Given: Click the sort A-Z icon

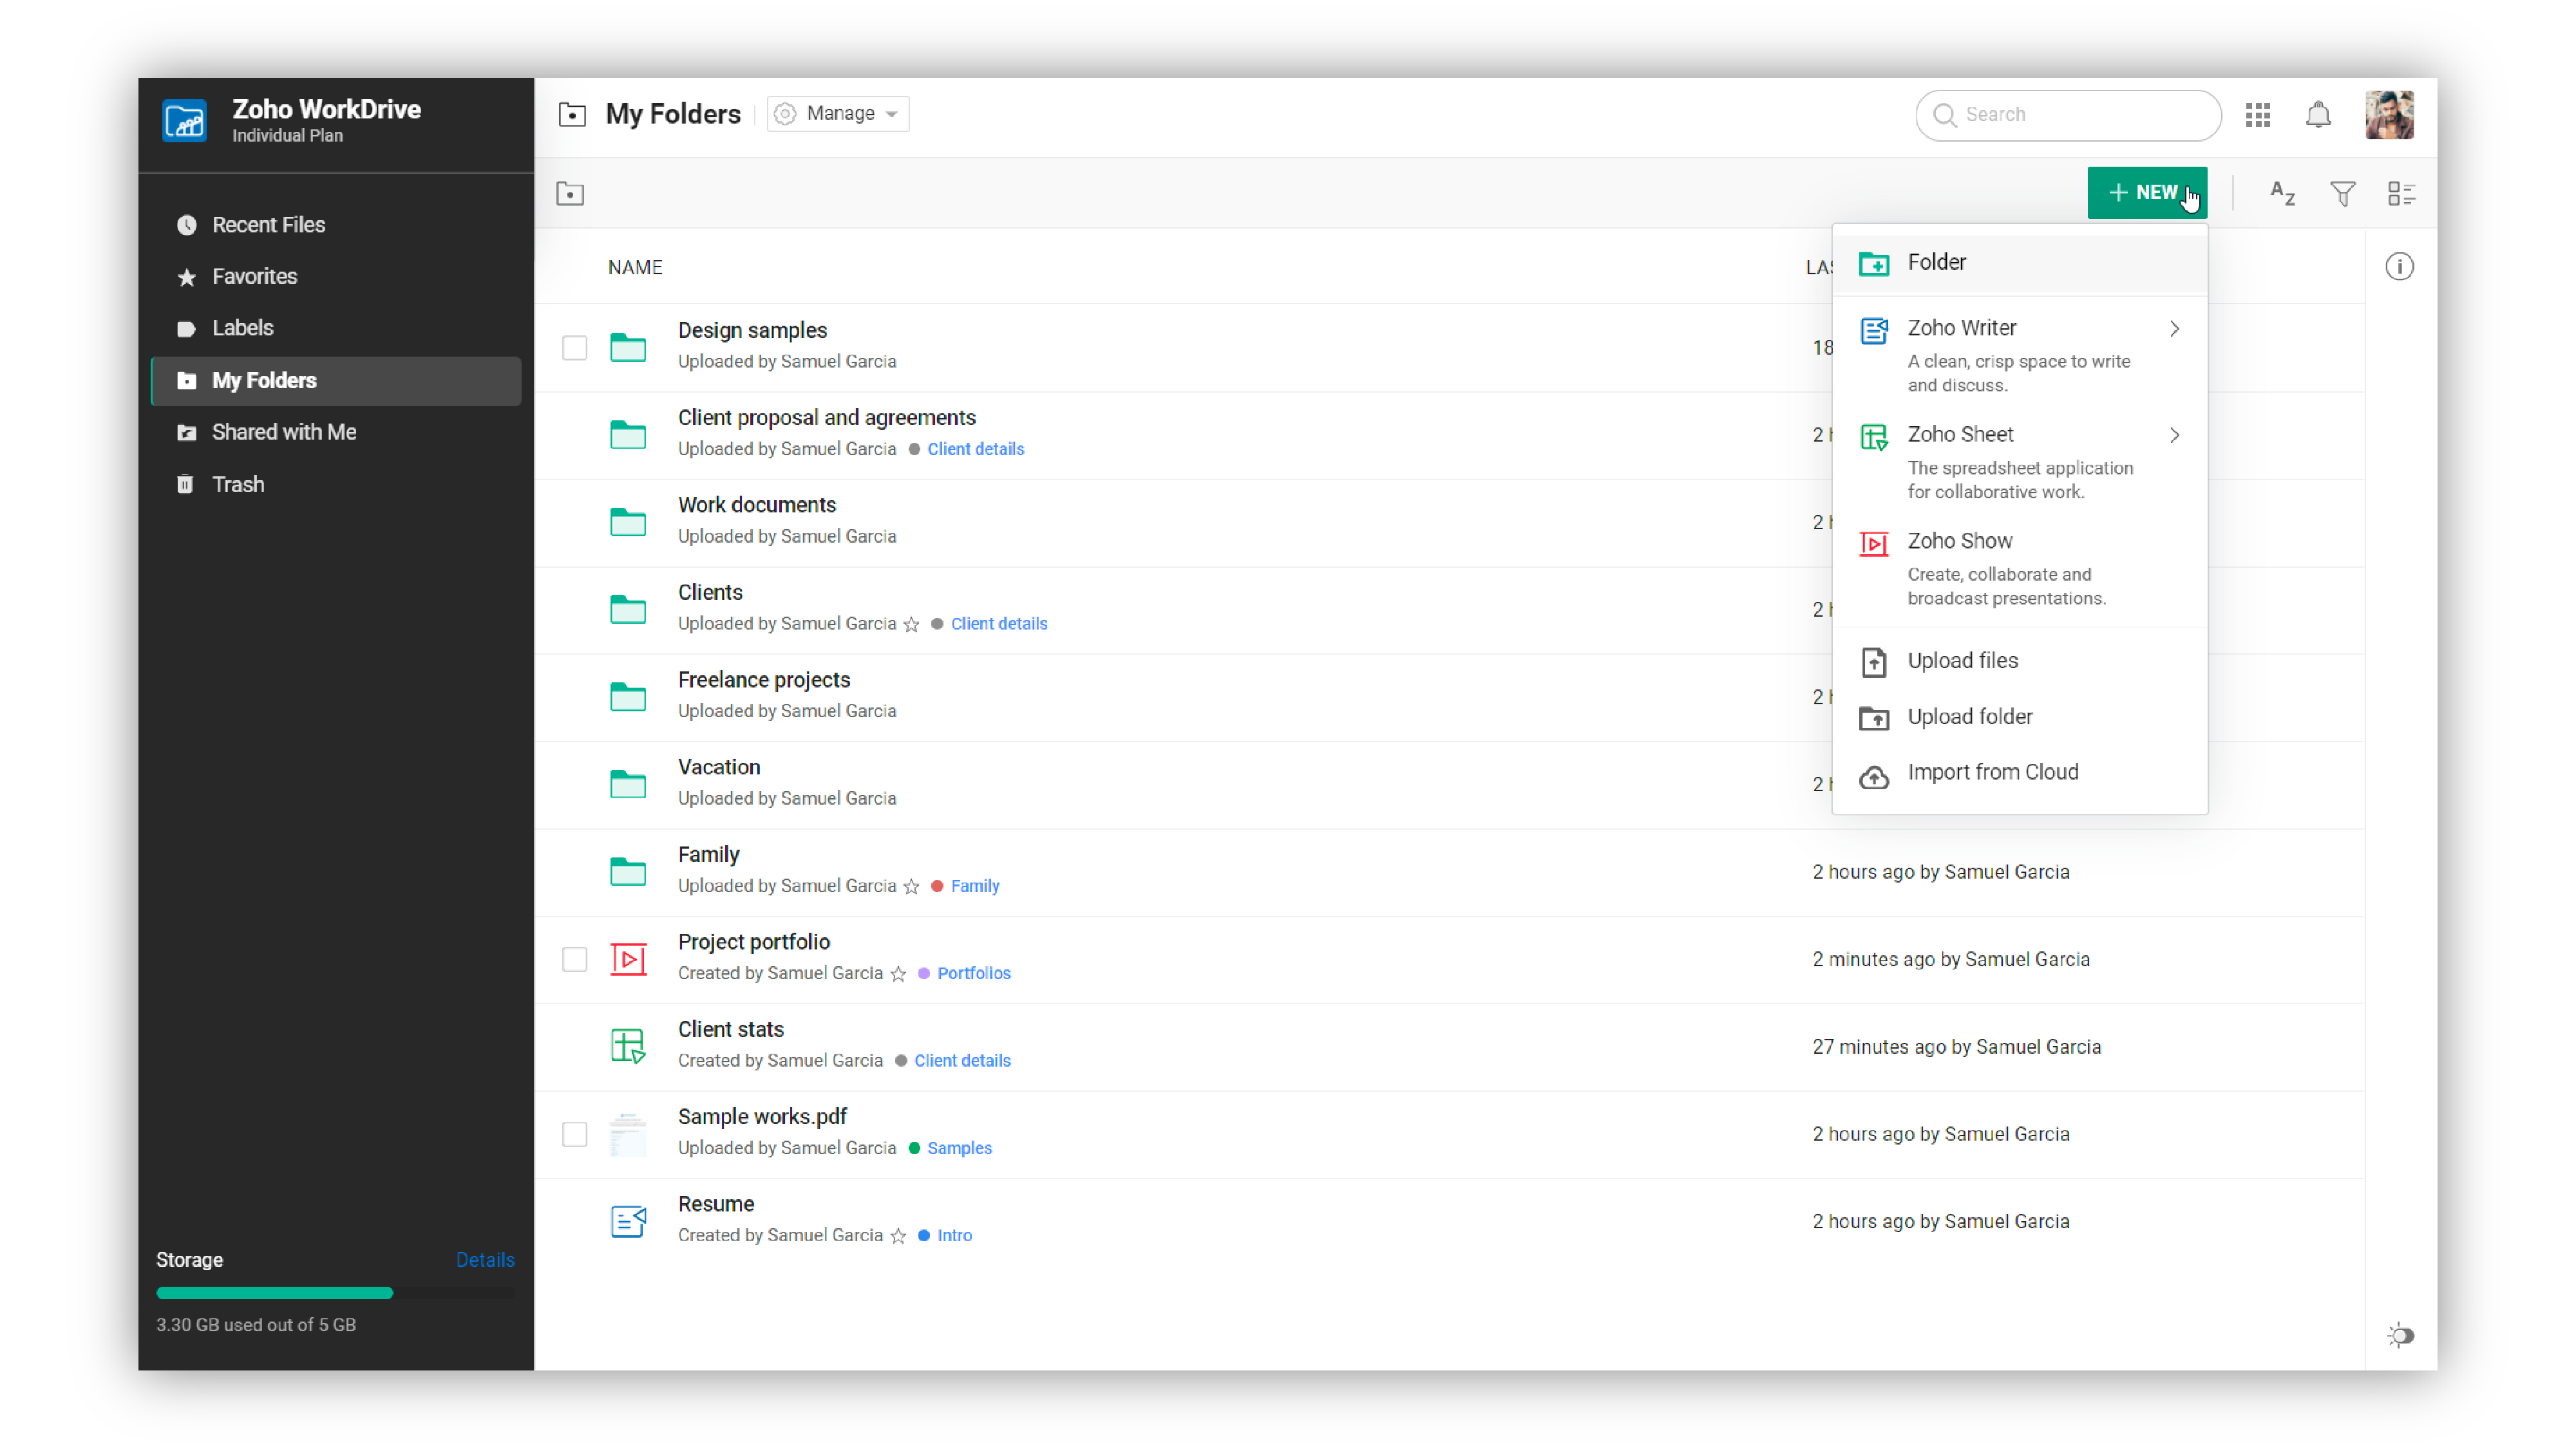Looking at the screenshot, I should pyautogui.click(x=2282, y=193).
